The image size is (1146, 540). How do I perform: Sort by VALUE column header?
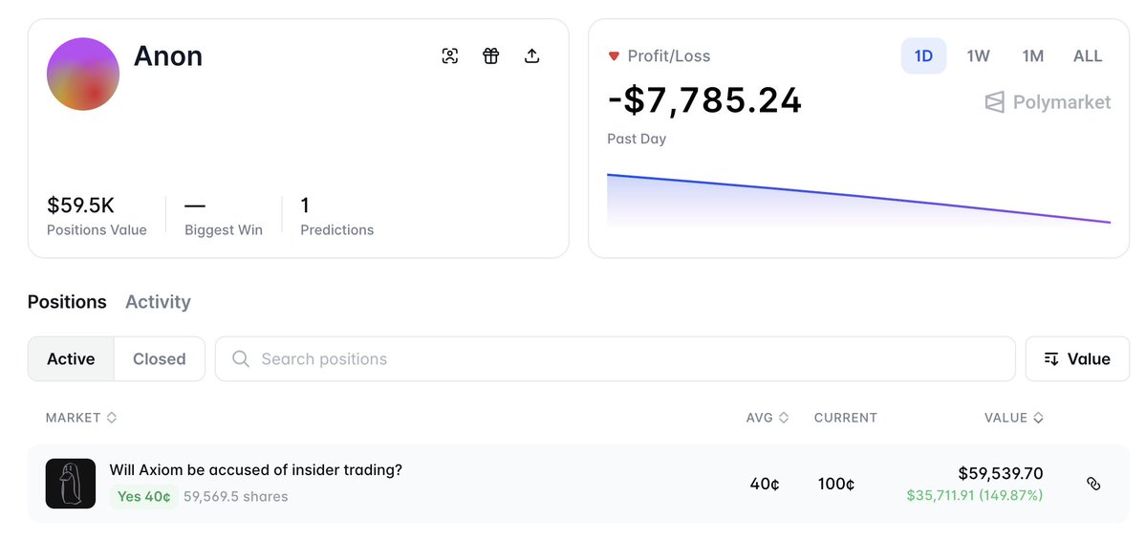click(x=1013, y=418)
